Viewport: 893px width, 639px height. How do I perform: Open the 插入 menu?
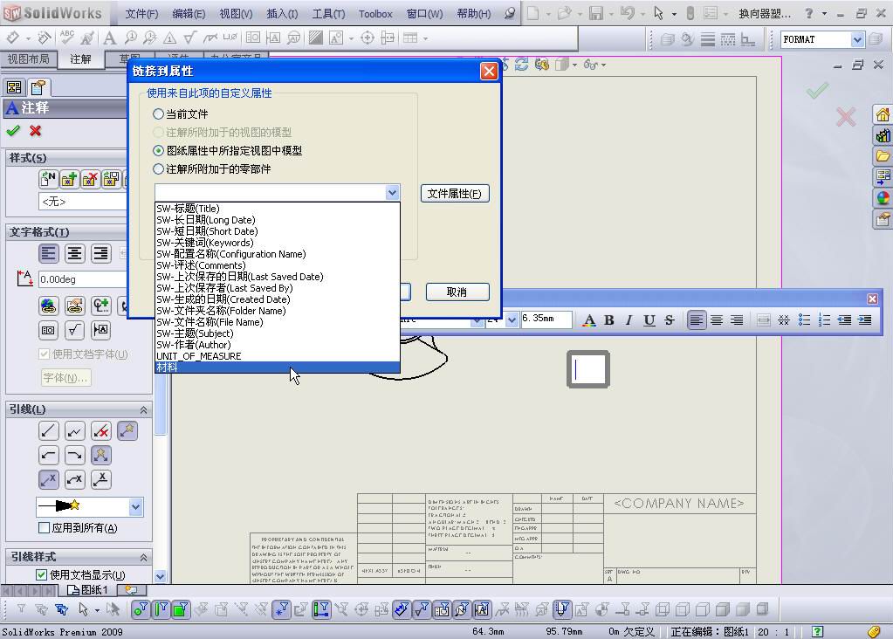coord(282,14)
